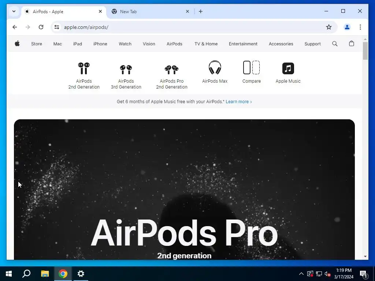
Task: Click the AirPods Pro hero banner
Action: (184, 190)
